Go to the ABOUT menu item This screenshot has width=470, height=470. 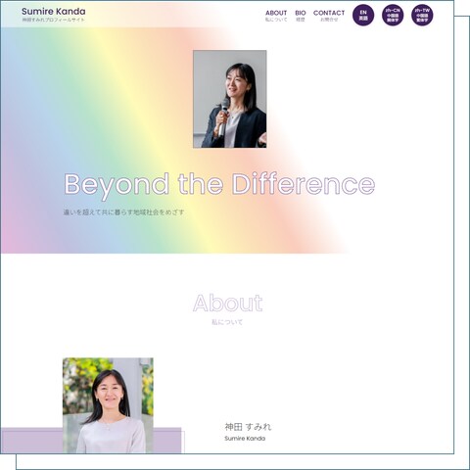(x=276, y=16)
